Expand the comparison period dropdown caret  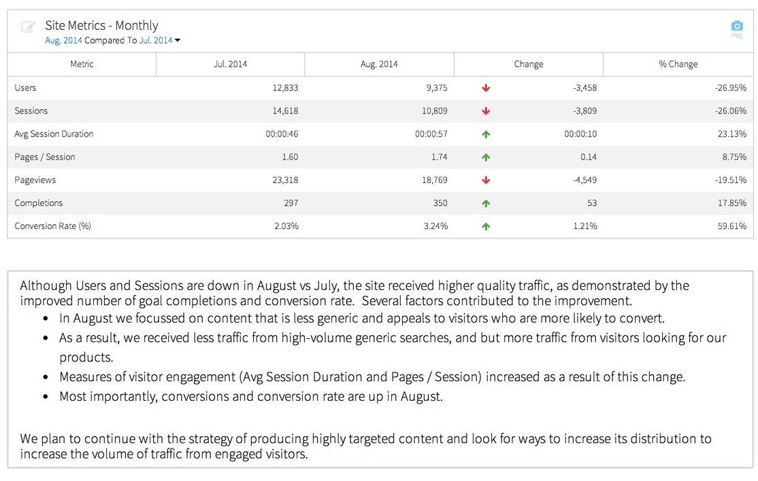(178, 41)
